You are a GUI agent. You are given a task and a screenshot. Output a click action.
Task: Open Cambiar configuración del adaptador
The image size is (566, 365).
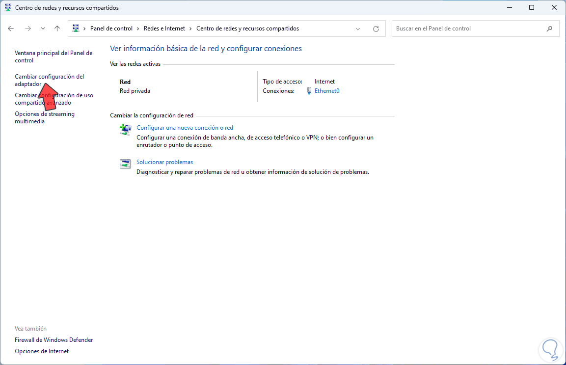coord(50,80)
